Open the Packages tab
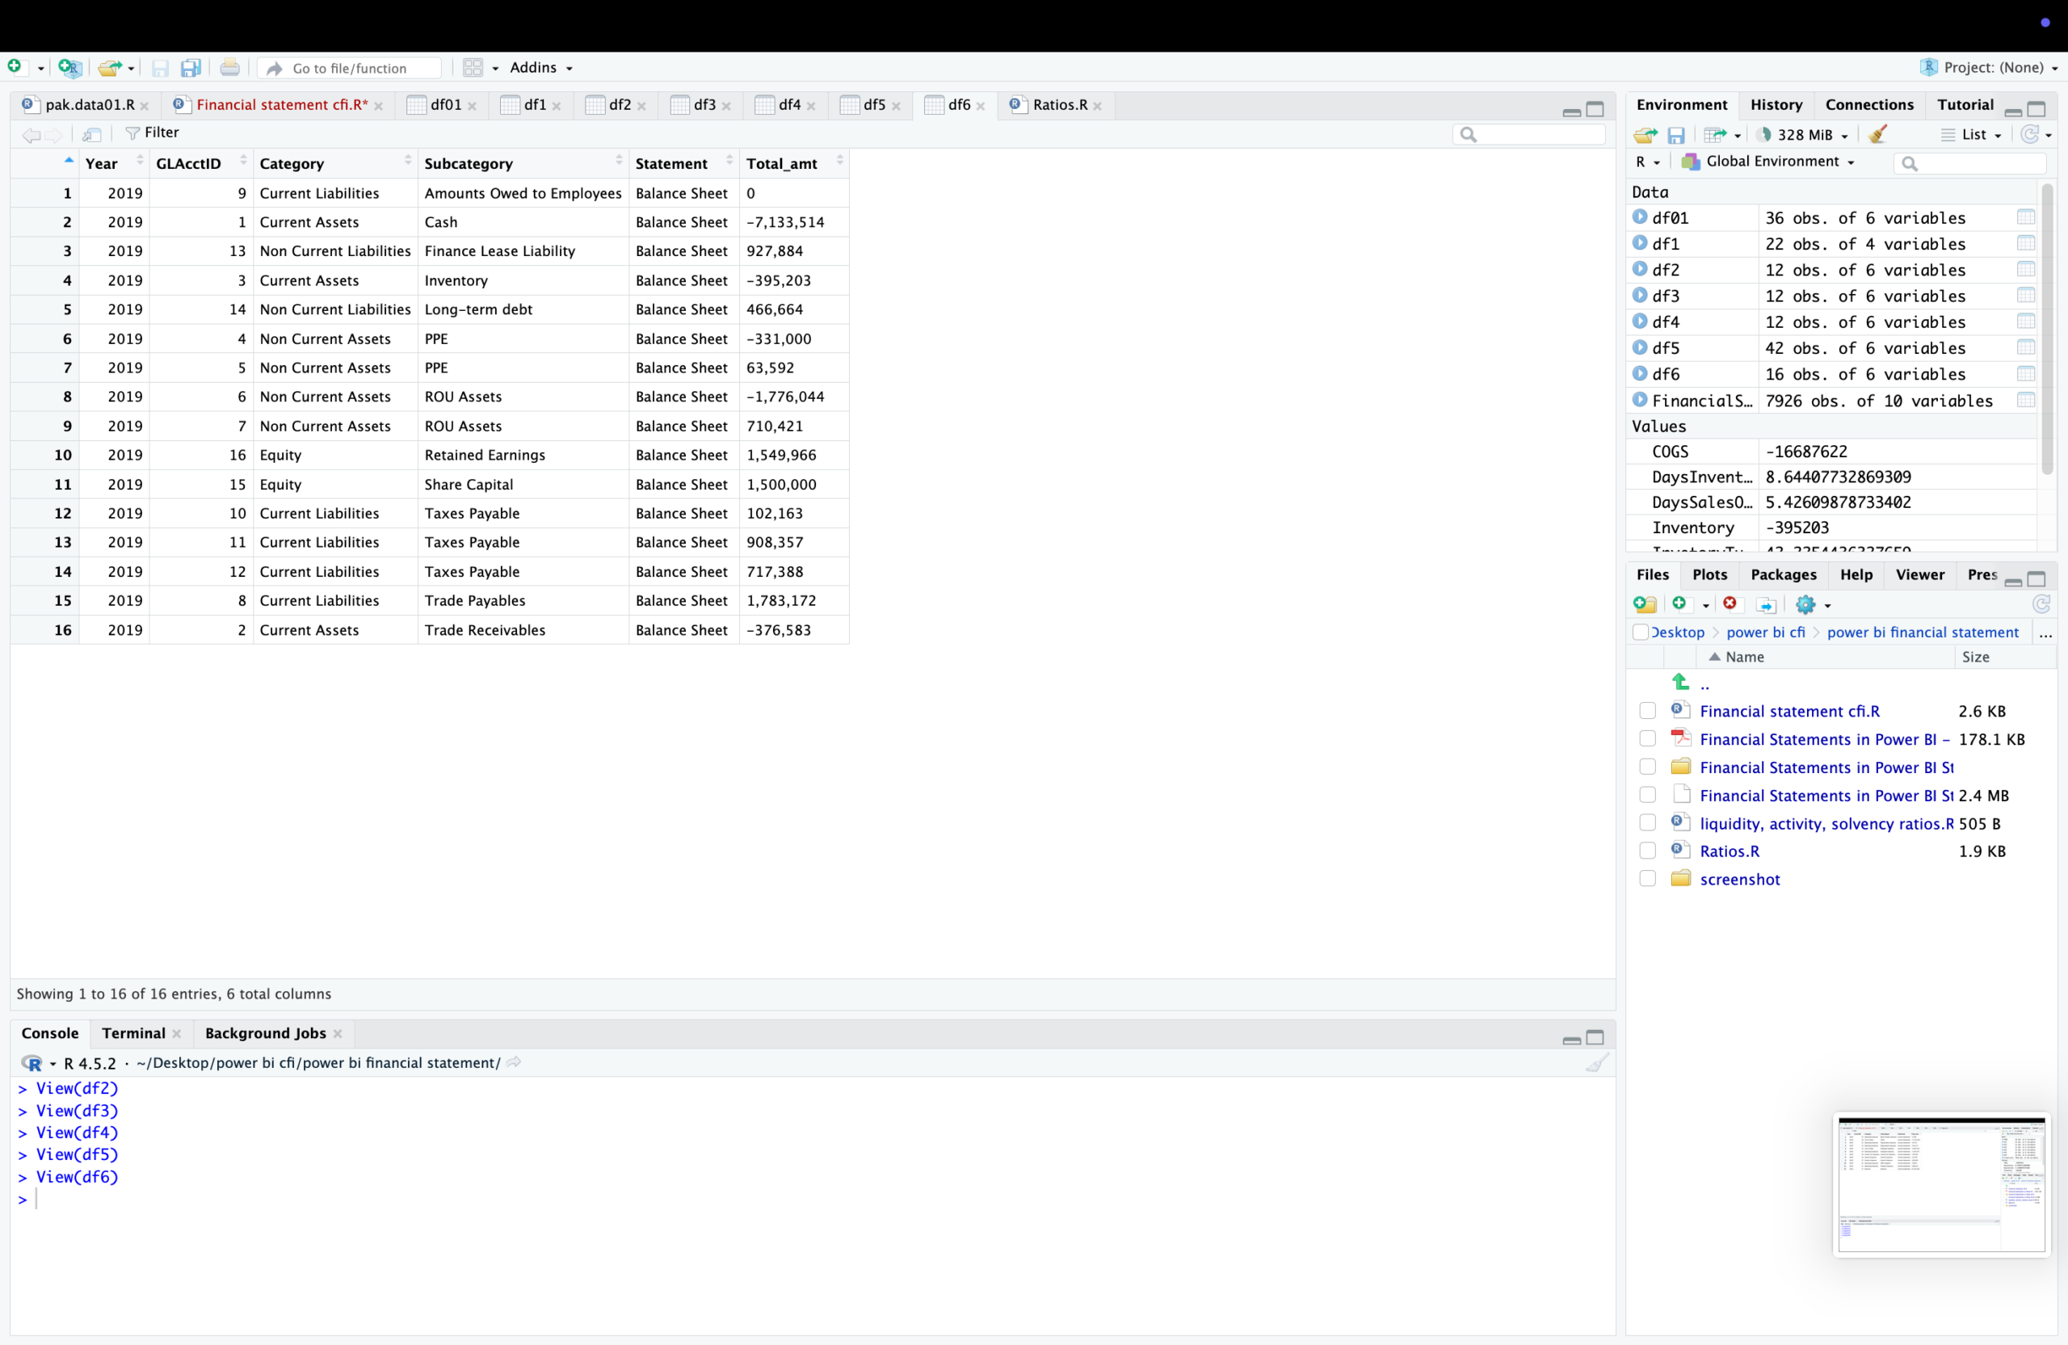Viewport: 2068px width, 1345px height. pyautogui.click(x=1783, y=574)
